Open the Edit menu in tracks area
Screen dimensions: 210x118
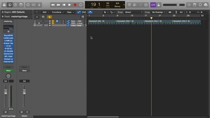click(x=46, y=12)
